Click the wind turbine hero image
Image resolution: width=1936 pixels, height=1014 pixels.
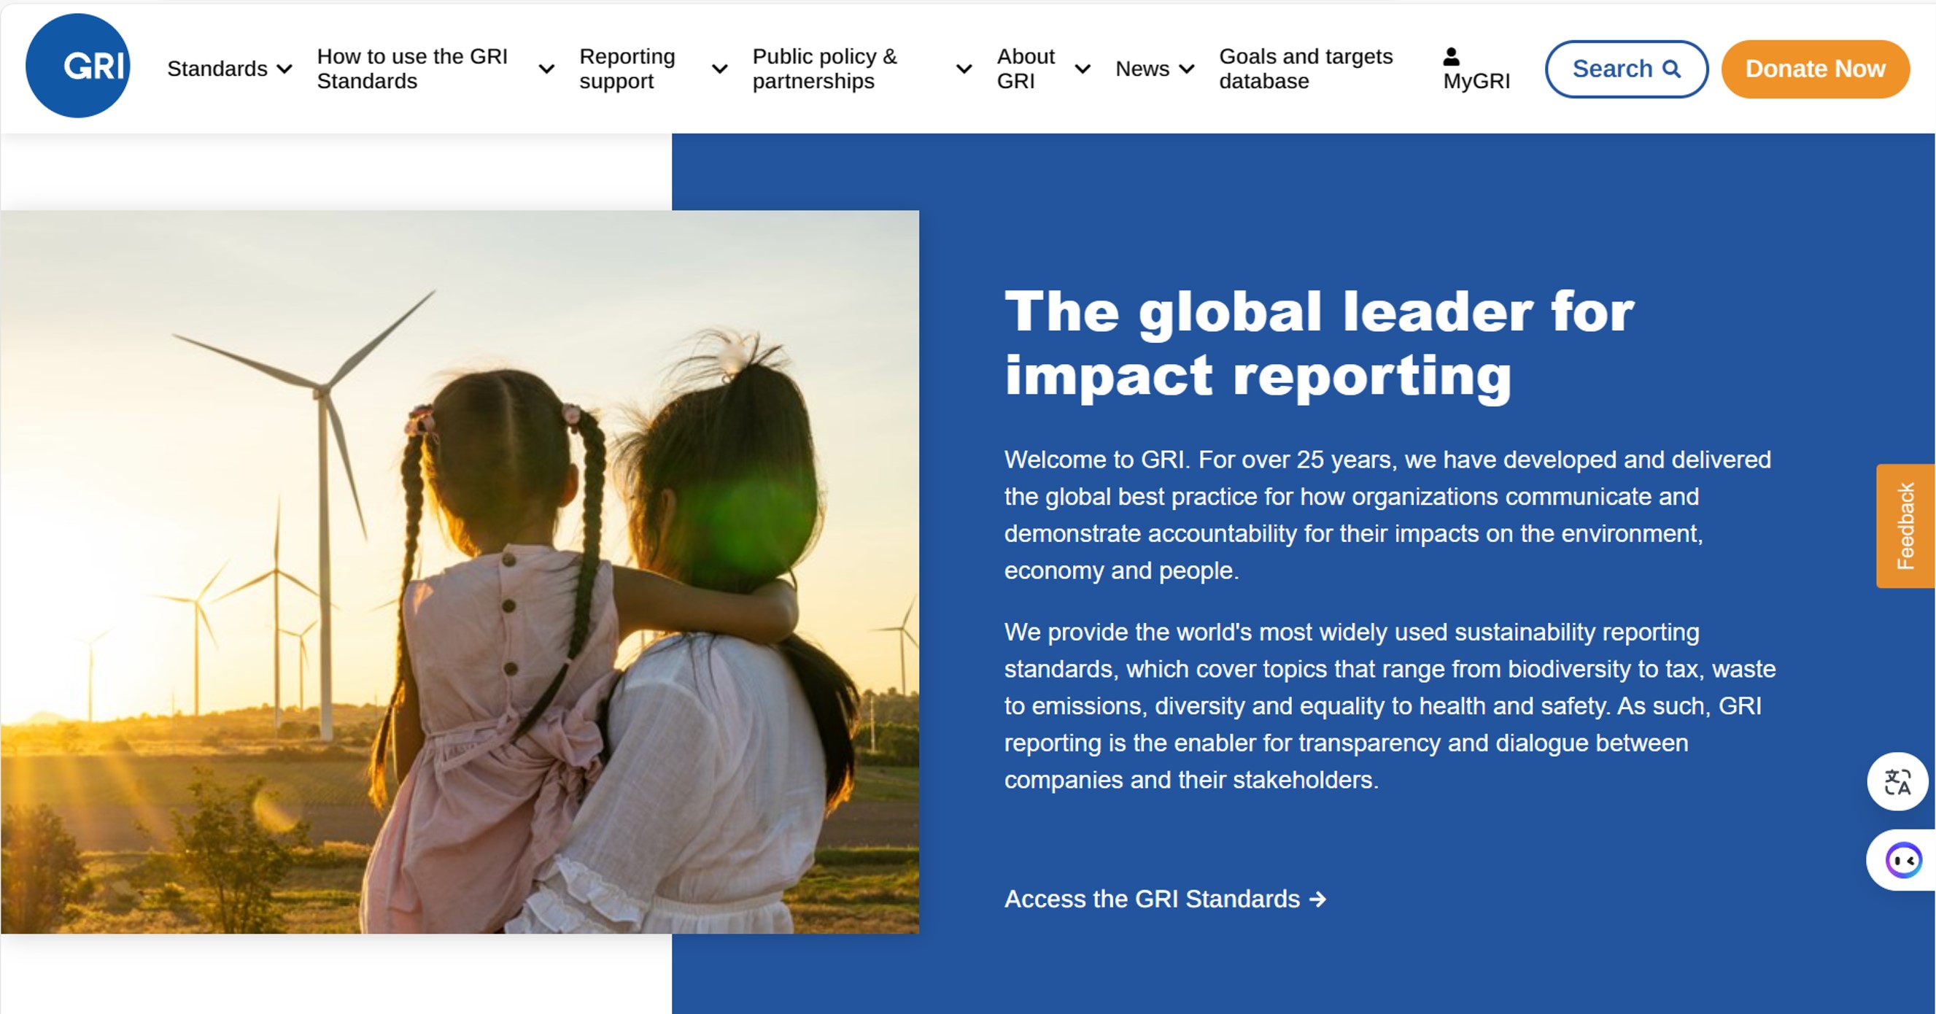tap(460, 572)
